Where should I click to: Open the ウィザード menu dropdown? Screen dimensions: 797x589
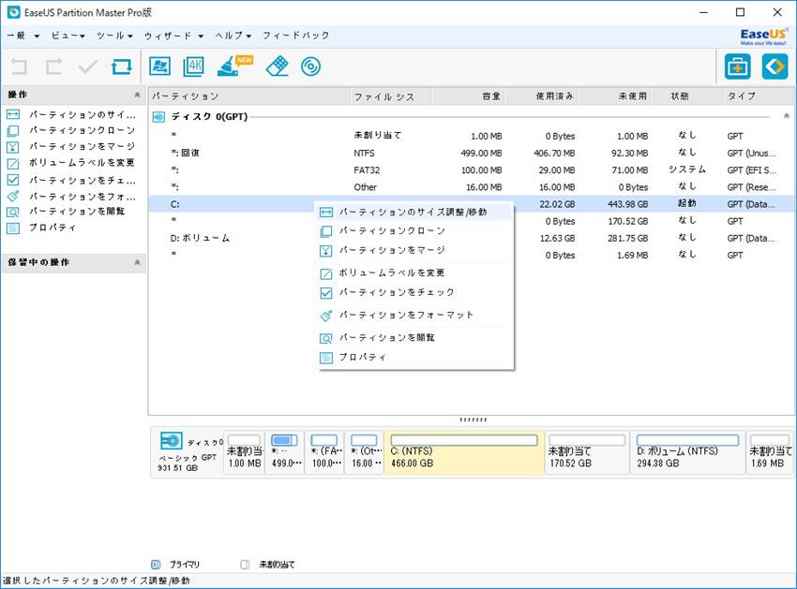(x=173, y=36)
